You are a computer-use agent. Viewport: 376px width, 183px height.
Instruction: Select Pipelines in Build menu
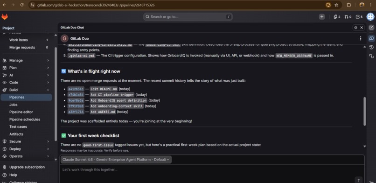[26, 97]
